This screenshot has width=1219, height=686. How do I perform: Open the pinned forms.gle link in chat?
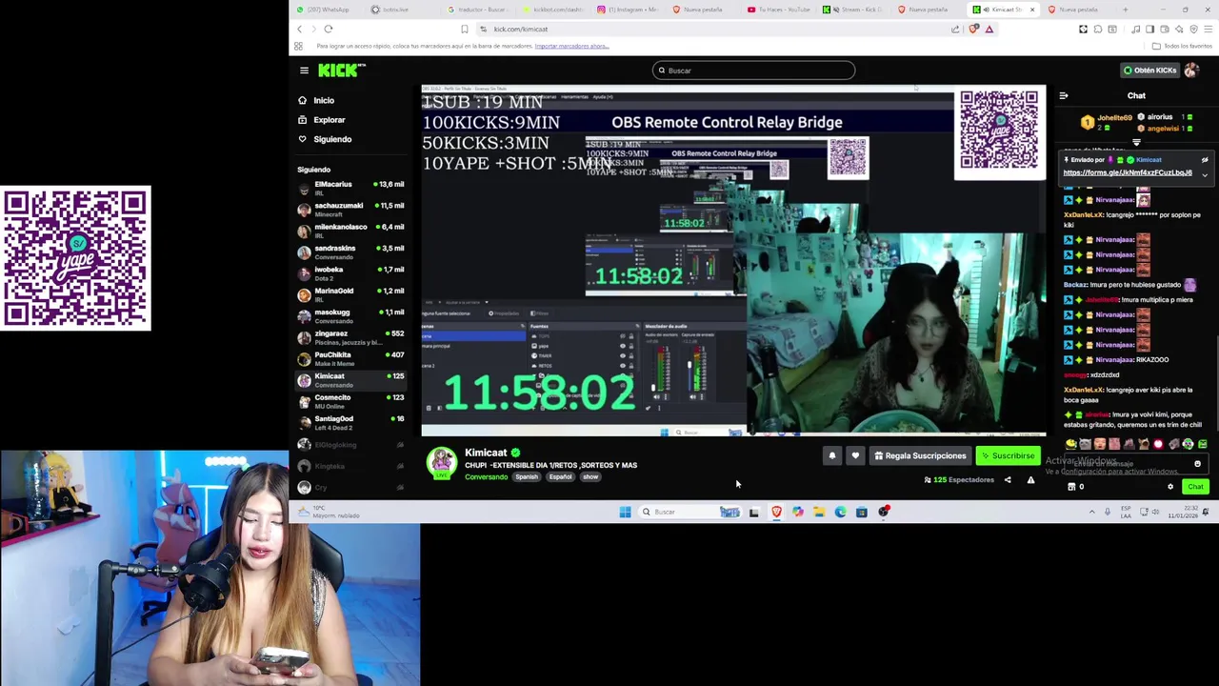[x=1128, y=172]
